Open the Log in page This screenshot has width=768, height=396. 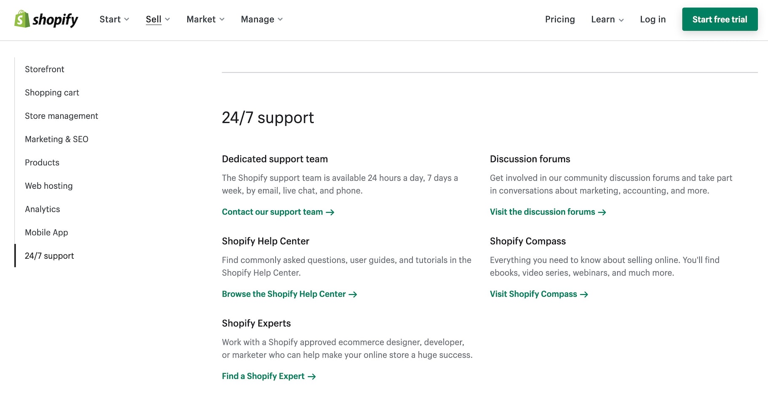point(652,19)
